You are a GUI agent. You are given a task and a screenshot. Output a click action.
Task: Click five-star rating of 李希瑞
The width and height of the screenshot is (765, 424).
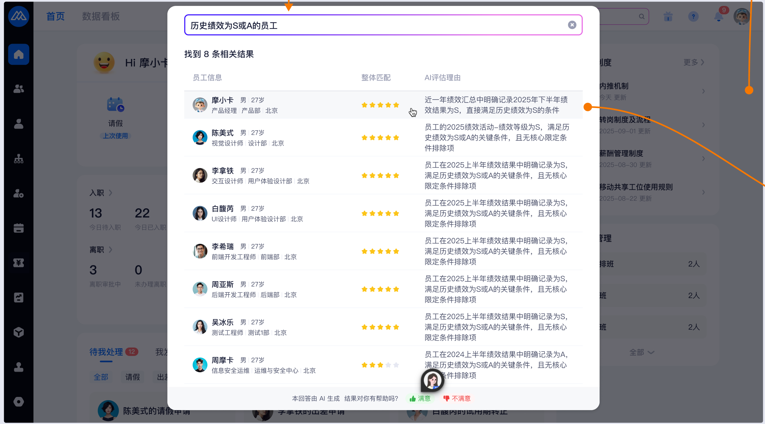380,252
